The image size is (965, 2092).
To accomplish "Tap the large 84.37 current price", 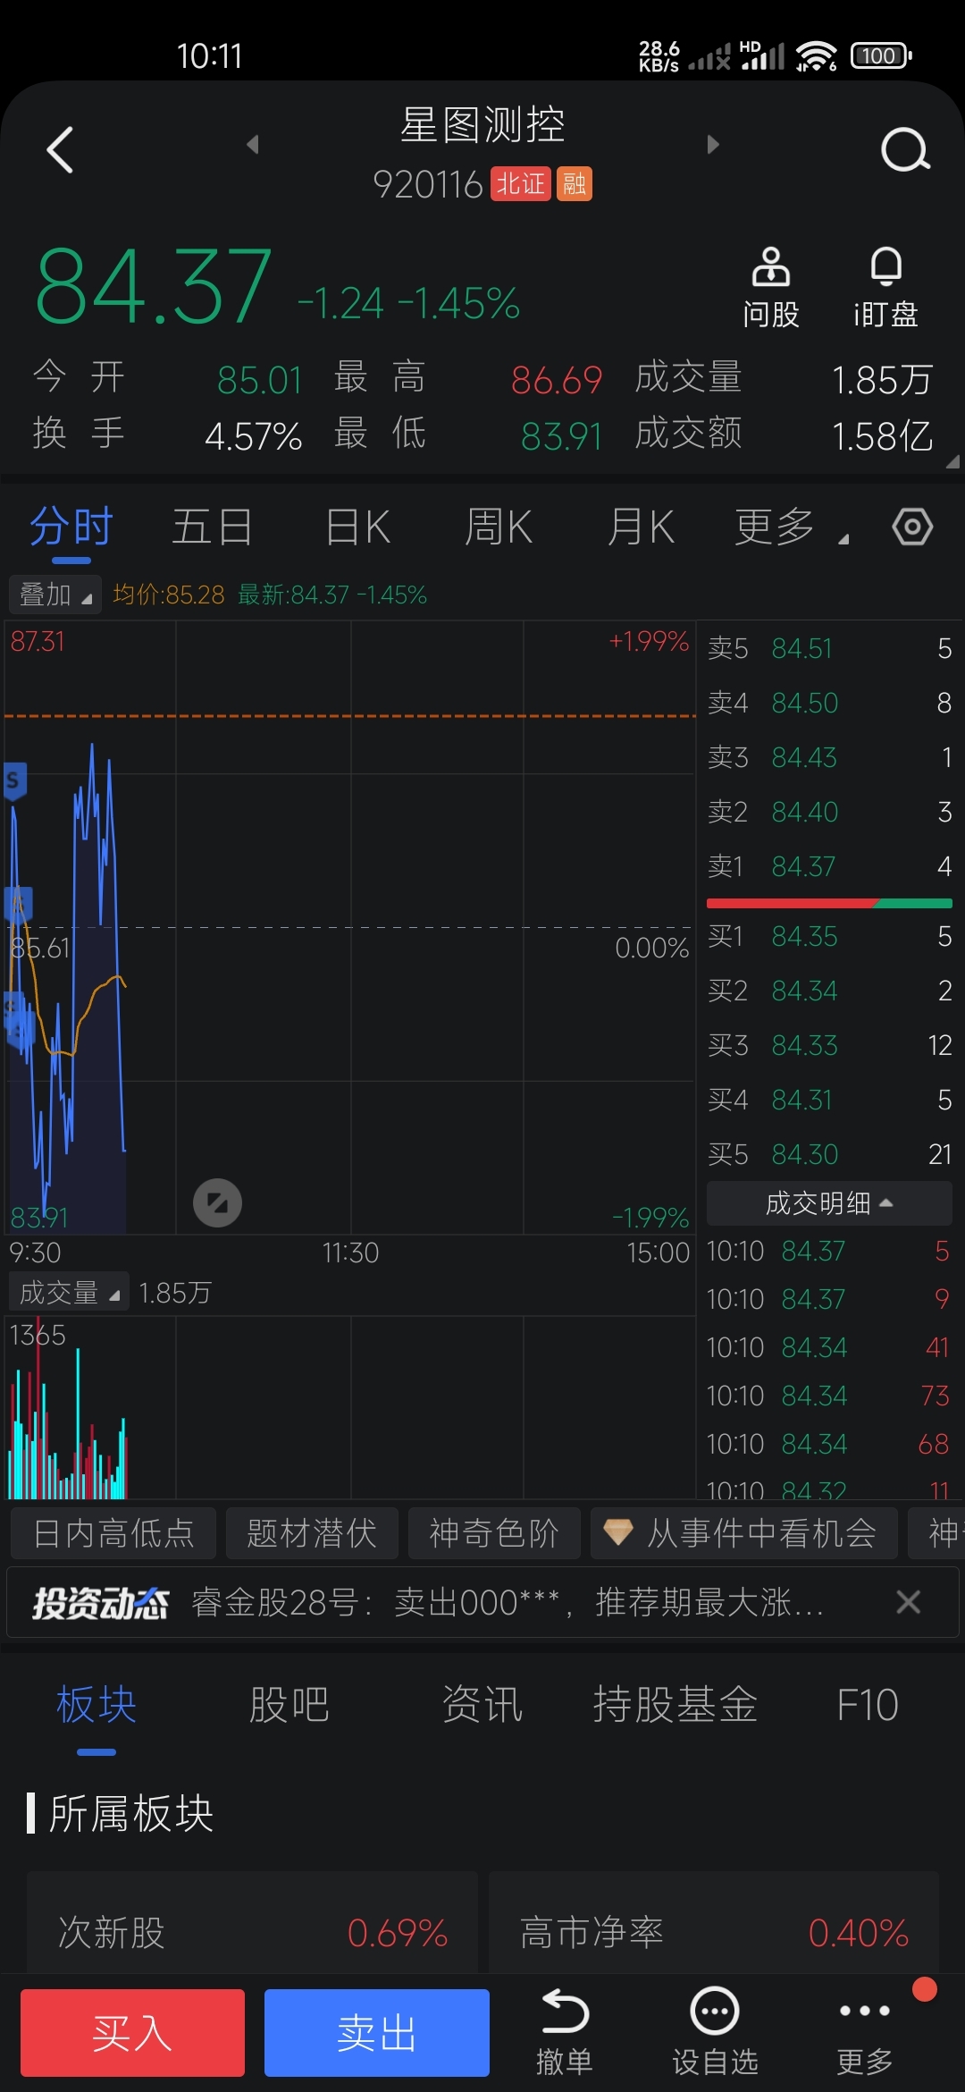I will point(154,287).
